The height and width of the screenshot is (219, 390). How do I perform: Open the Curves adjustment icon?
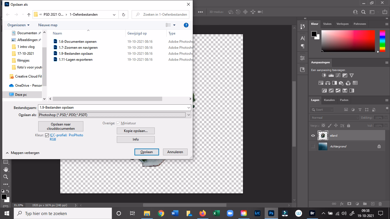pyautogui.click(x=337, y=75)
